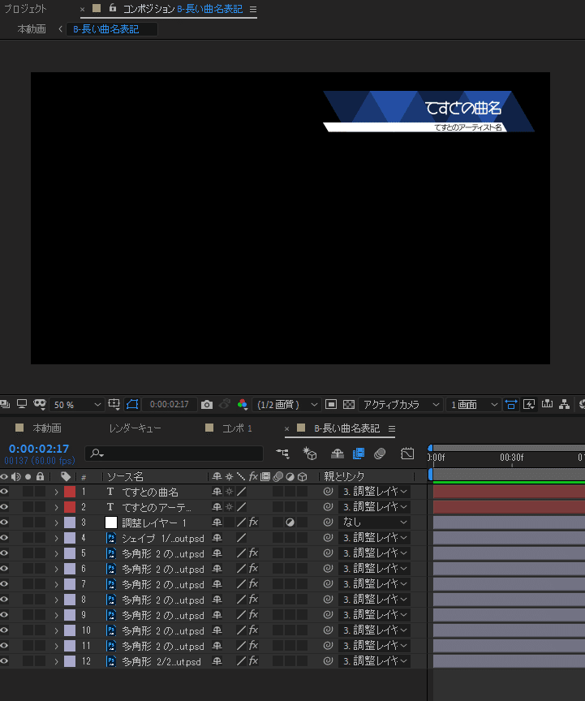Click label color swatch of layer 12
Viewport: 585px width, 701px height.
[70, 661]
